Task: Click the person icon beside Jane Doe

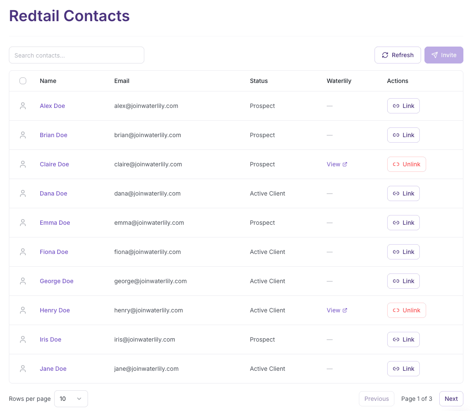Action: [23, 369]
